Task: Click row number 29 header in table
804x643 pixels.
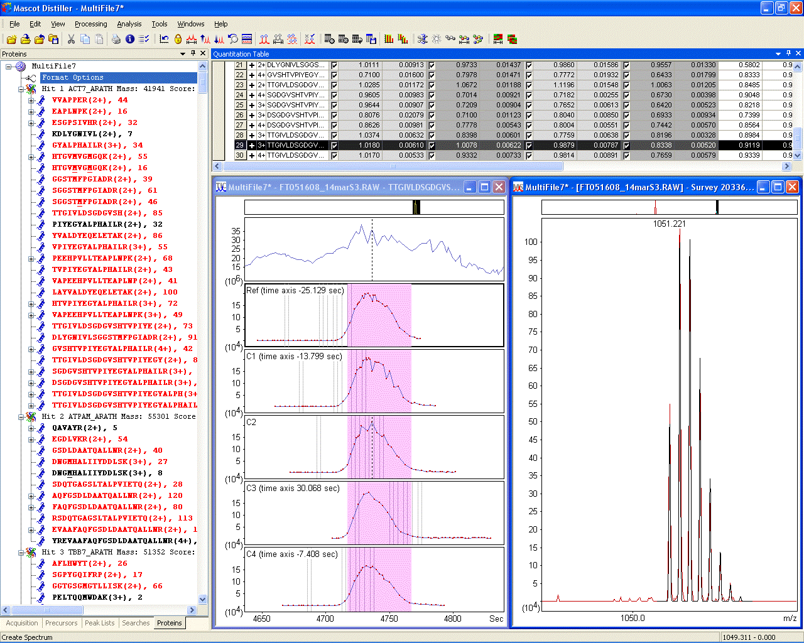Action: tap(239, 146)
